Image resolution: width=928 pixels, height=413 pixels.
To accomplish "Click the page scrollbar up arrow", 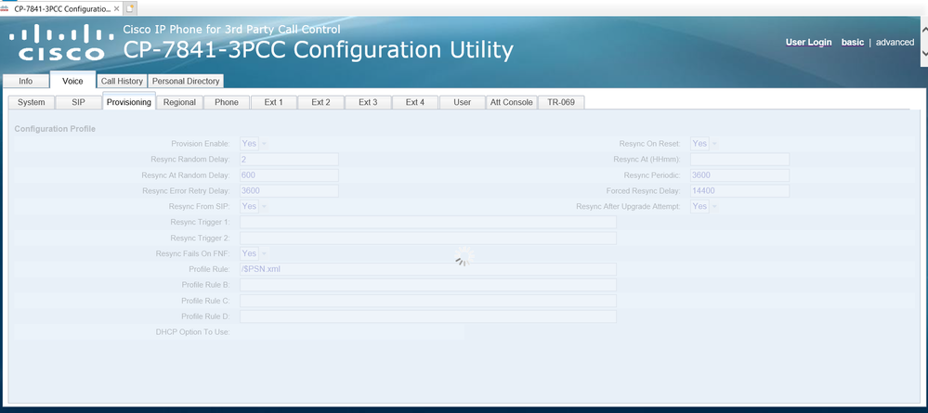I will [924, 28].
